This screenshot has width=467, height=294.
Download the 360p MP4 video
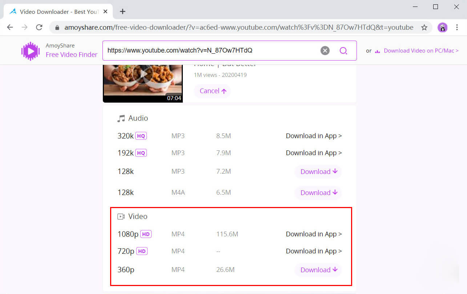coord(318,270)
